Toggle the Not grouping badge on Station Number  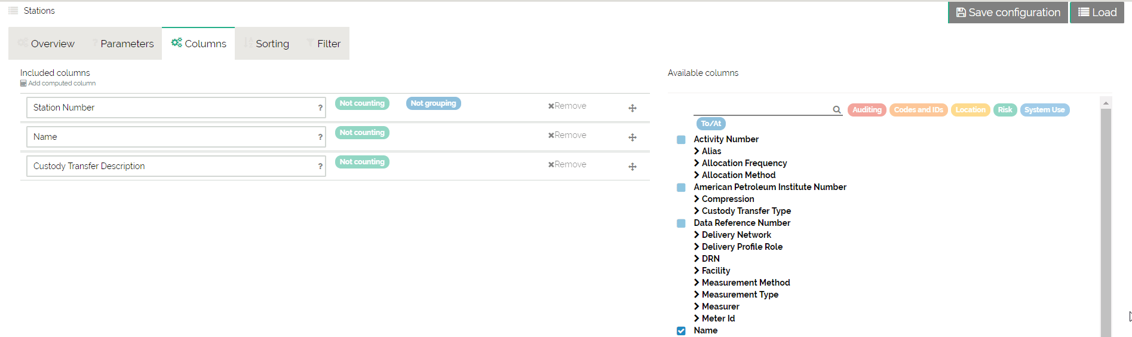point(433,103)
